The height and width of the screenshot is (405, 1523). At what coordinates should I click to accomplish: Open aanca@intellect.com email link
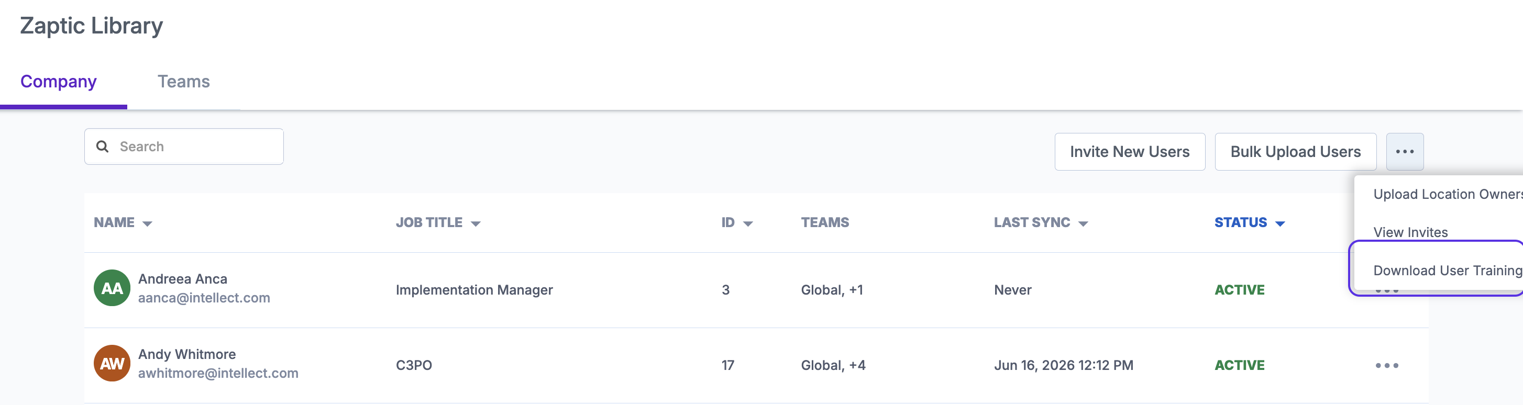click(204, 298)
